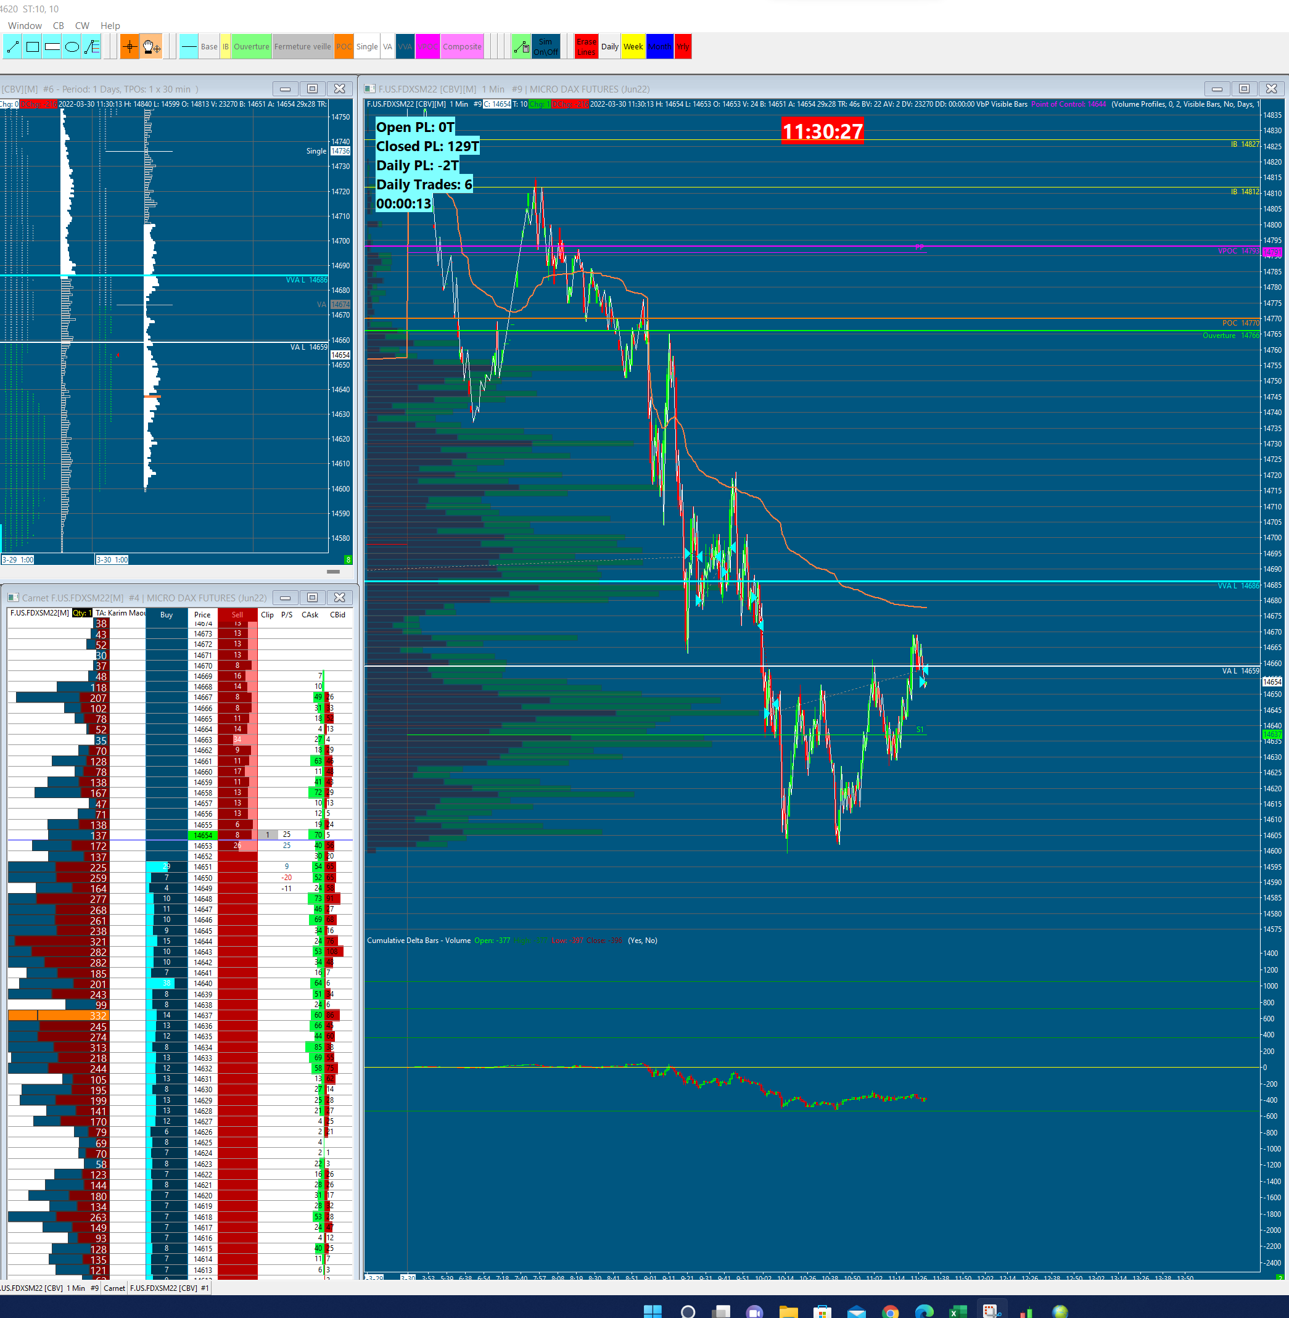Activate the orange crosshair chart tool

[130, 47]
